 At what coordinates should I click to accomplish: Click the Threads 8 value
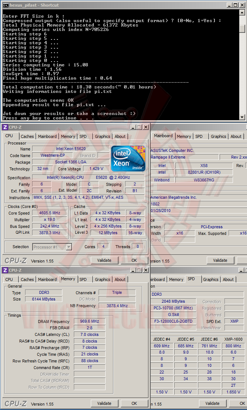click(137, 246)
